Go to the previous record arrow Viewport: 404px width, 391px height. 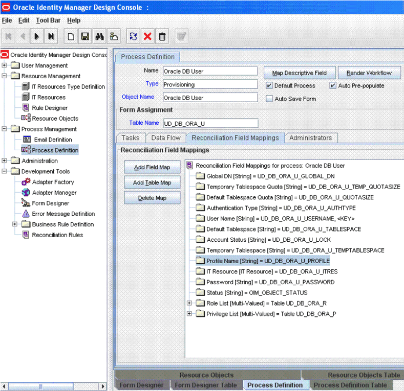click(23, 36)
